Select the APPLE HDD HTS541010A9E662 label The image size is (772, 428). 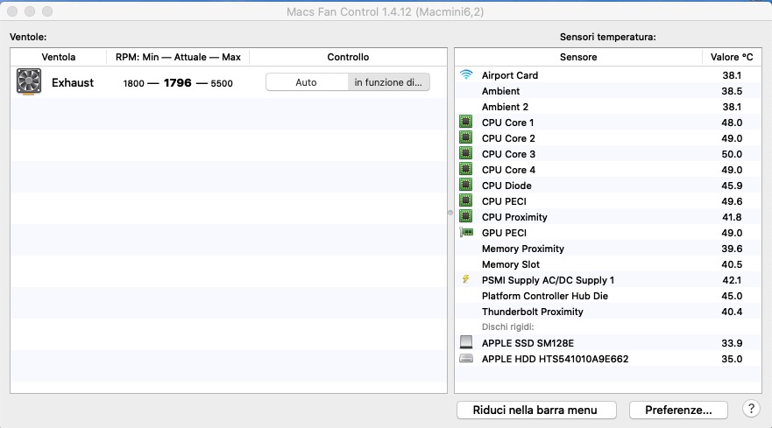click(x=555, y=359)
